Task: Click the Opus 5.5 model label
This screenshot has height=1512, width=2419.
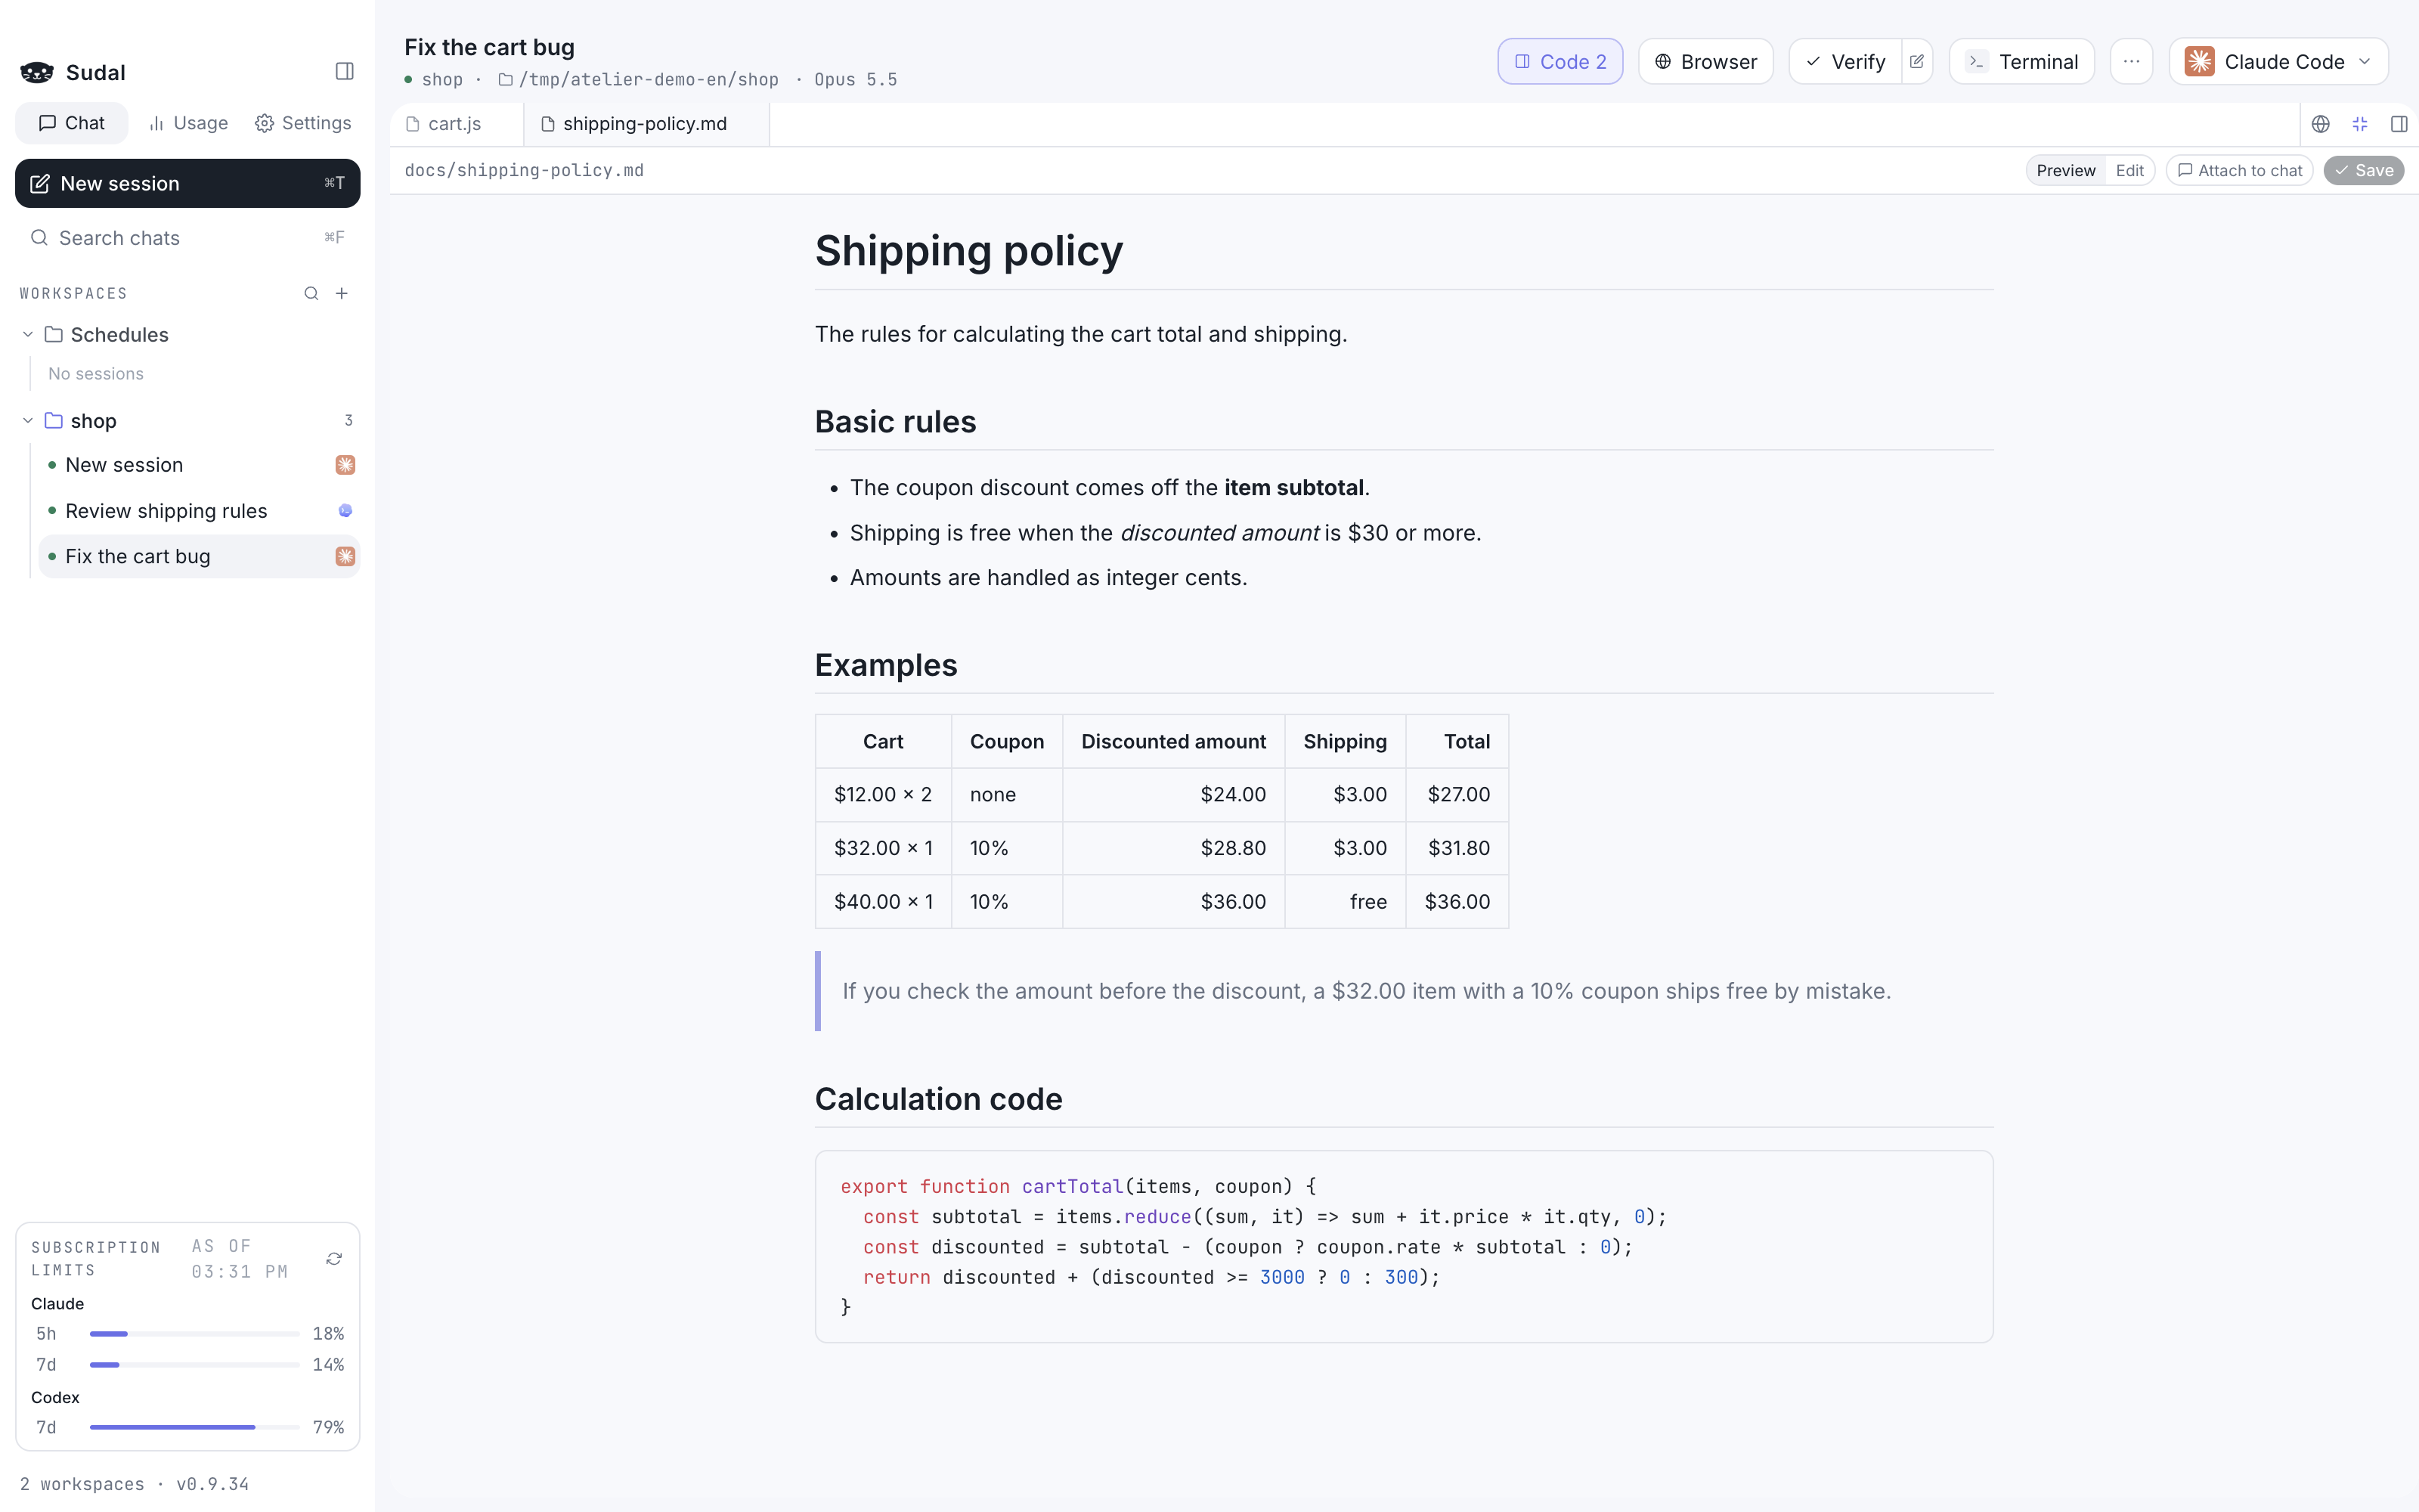Action: (x=856, y=79)
